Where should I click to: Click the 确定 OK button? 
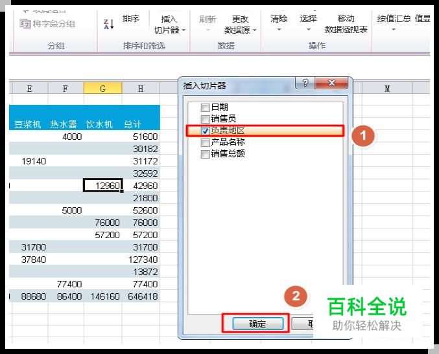tap(257, 324)
